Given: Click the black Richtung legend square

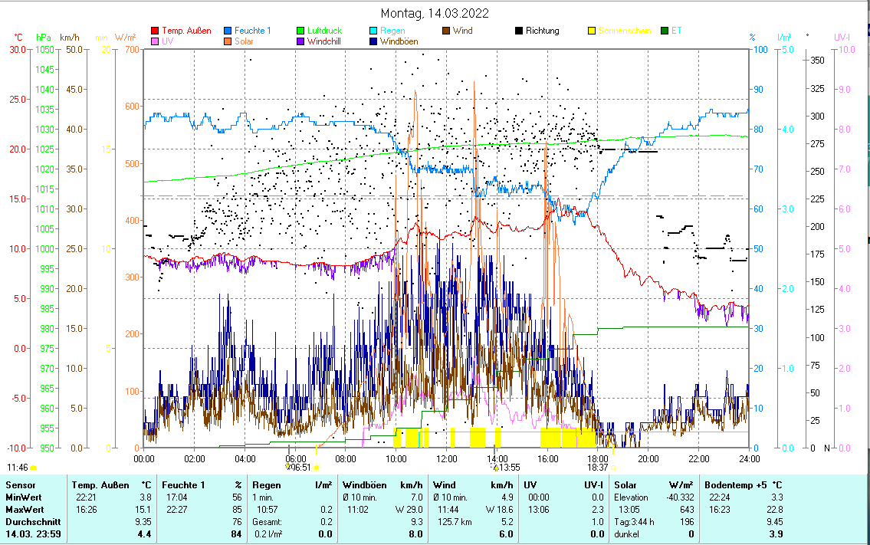Looking at the screenshot, I should 519,31.
